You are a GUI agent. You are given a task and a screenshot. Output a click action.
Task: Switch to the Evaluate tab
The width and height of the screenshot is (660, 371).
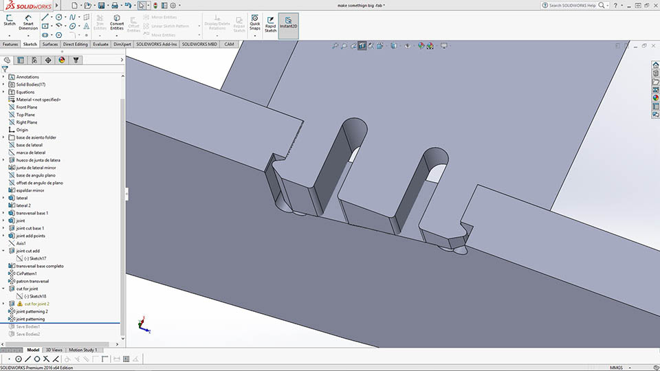pyautogui.click(x=100, y=44)
